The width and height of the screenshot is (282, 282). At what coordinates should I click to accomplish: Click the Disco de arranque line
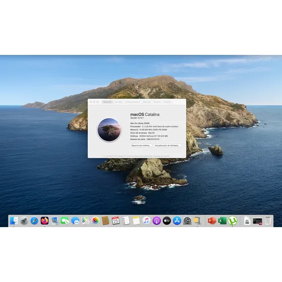click(x=142, y=133)
